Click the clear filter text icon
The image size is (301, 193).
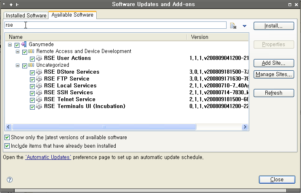(x=233, y=25)
